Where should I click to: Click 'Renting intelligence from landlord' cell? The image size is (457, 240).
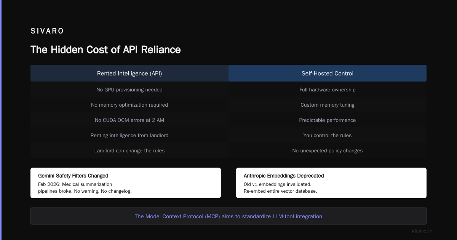click(129, 135)
